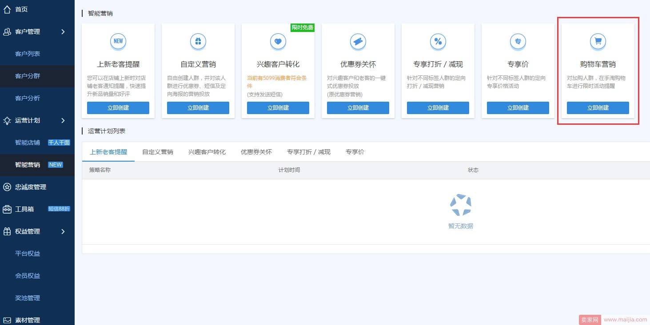Click 立即创建 under 购物车营销
This screenshot has height=325, width=650.
598,108
